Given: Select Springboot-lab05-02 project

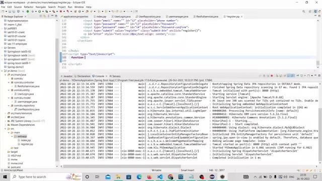Looking at the screenshot, I should point(19,51).
